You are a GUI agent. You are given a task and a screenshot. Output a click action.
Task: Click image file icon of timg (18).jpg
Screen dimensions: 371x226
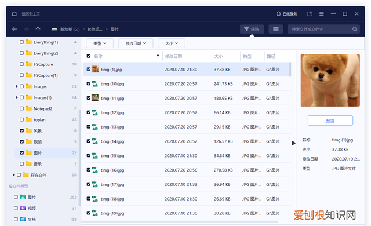click(95, 199)
